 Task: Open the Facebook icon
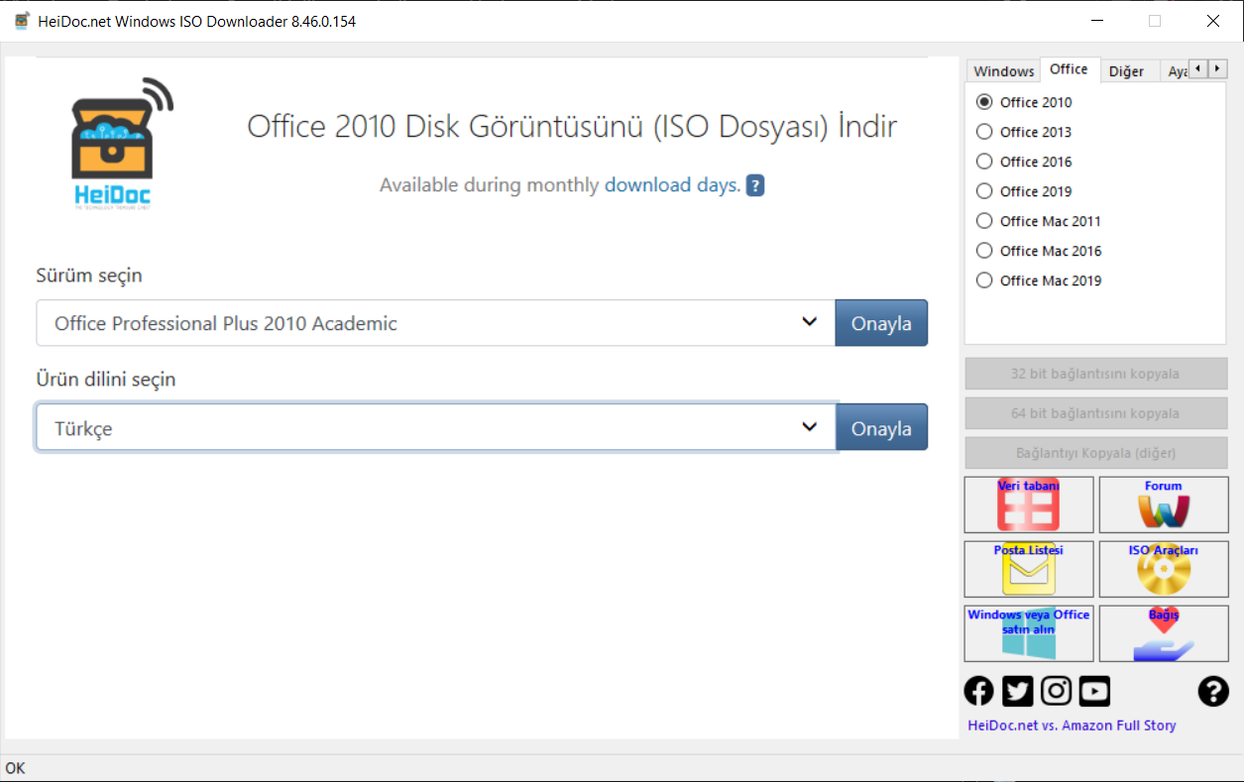978,691
